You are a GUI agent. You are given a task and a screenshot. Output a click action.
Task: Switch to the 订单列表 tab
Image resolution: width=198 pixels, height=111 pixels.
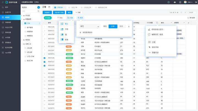click(59, 7)
